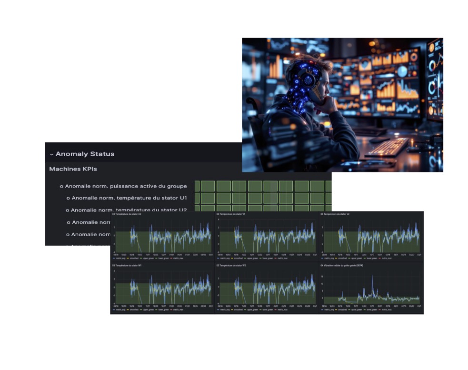Toggle smoothed legend in stator W1 chart
The height and width of the screenshot is (370, 468).
click(133, 310)
